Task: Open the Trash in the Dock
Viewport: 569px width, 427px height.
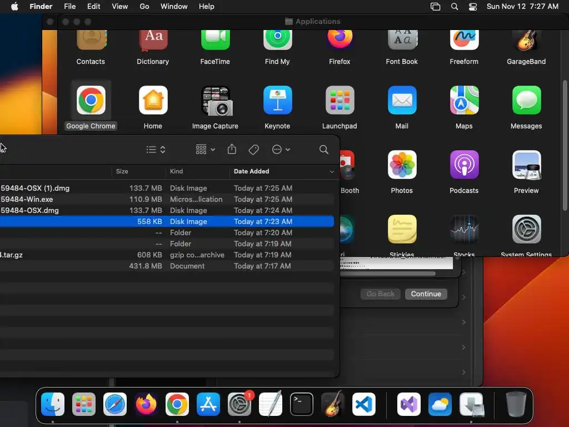Action: click(516, 404)
